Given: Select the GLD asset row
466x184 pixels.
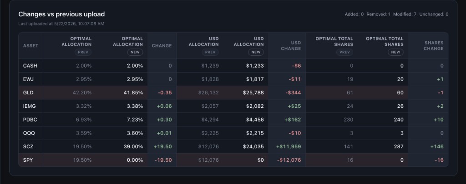Looking at the screenshot, I should [233, 92].
